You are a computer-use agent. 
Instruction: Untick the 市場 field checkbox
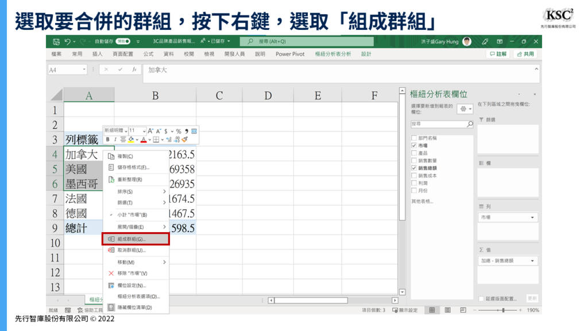[414, 145]
